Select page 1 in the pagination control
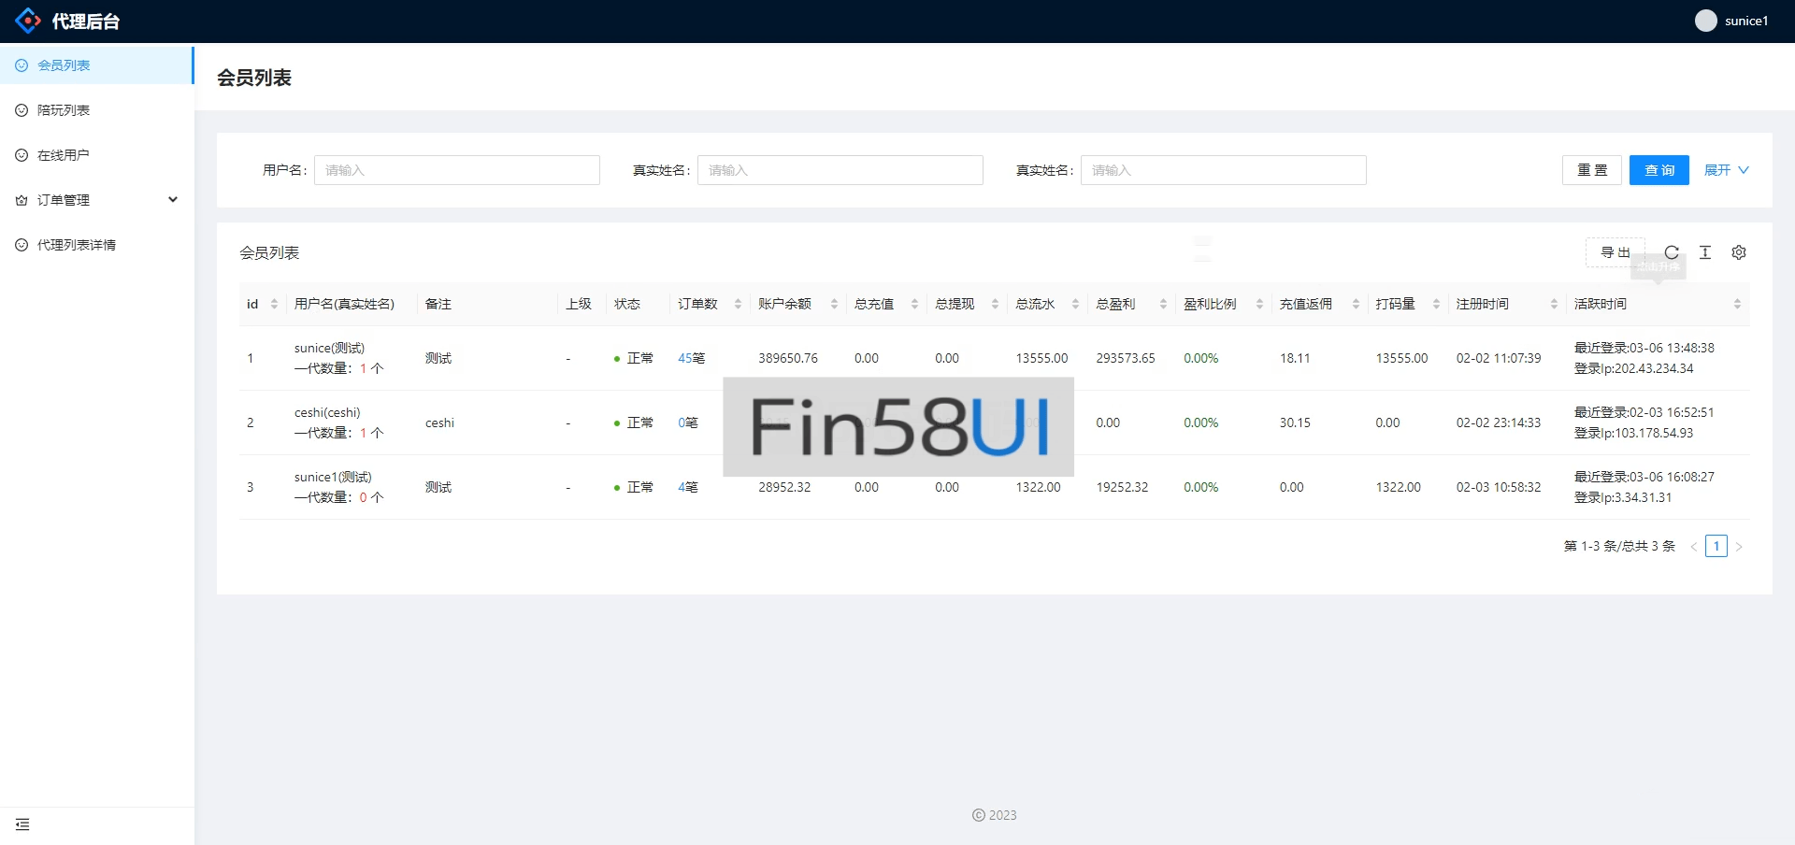 [x=1717, y=546]
